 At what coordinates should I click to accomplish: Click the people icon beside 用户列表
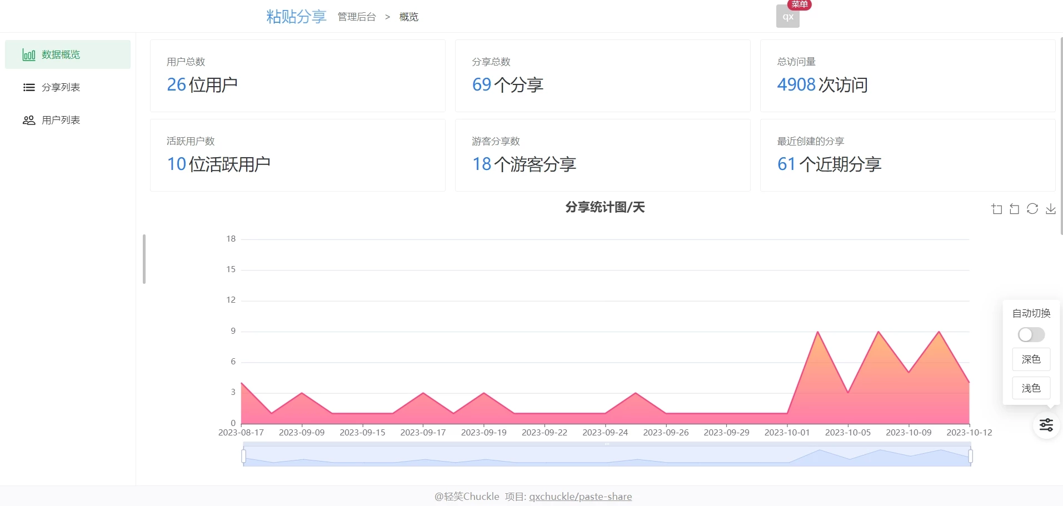pos(29,120)
